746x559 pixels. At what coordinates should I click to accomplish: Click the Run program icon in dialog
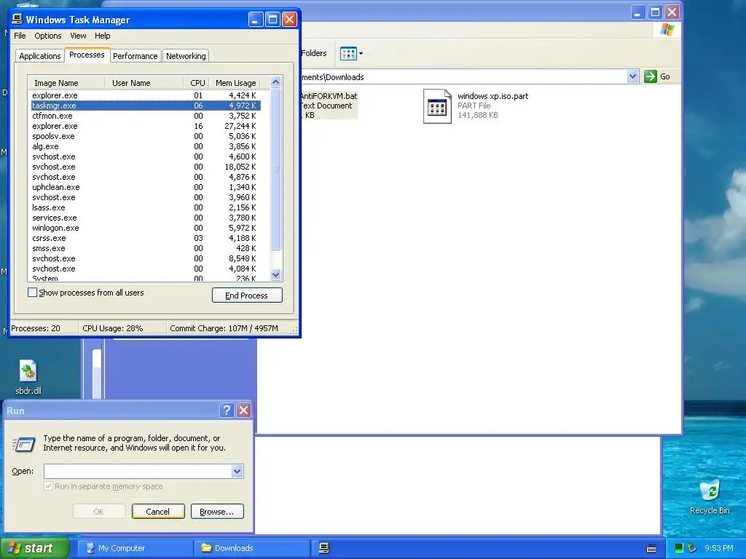[x=23, y=445]
